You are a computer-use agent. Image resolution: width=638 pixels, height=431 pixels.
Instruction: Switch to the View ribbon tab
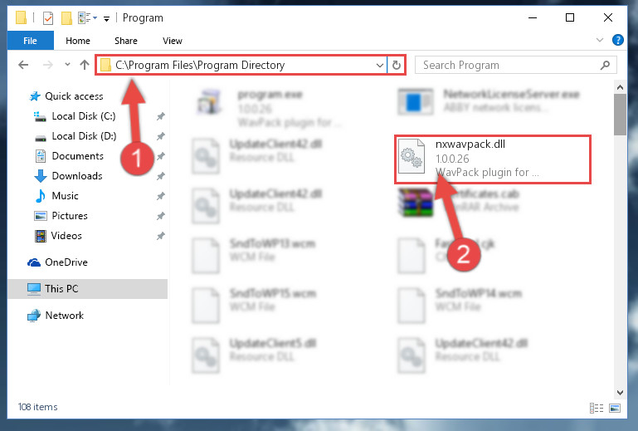172,41
